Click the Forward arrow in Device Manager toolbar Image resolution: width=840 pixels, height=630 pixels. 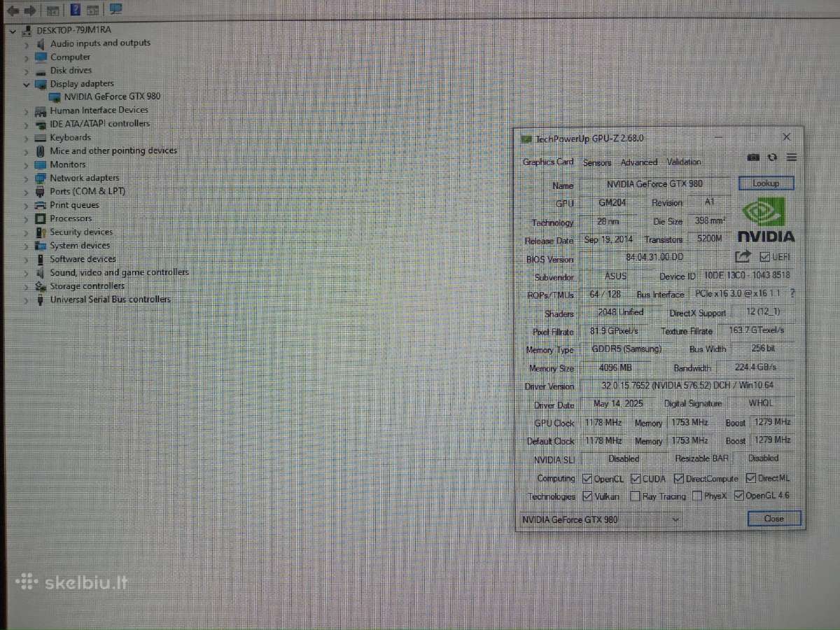(x=29, y=10)
